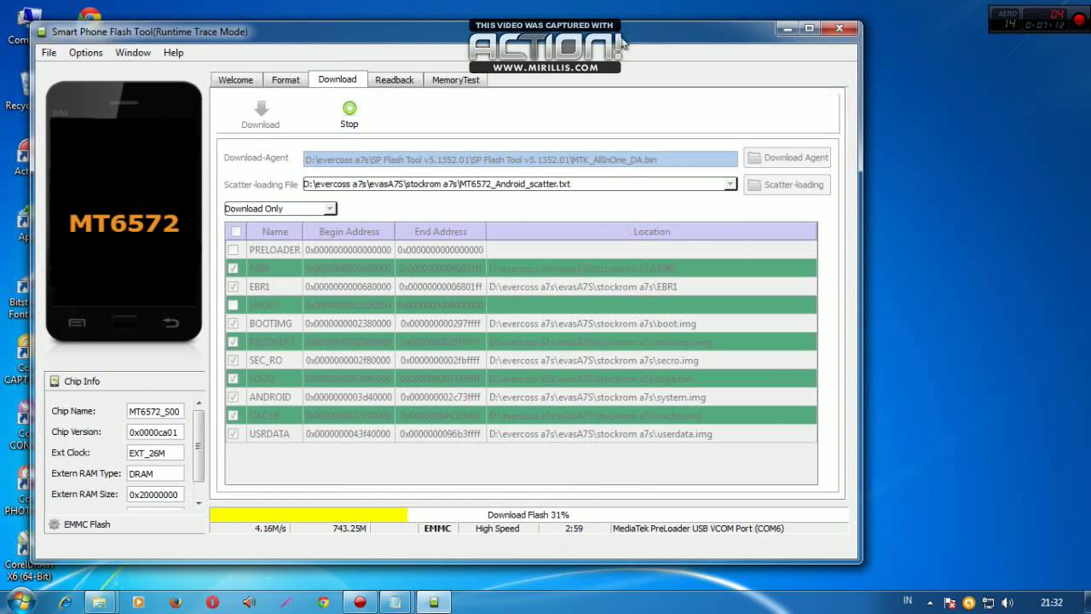
Task: Switch to the Welcome tab
Action: pos(235,80)
